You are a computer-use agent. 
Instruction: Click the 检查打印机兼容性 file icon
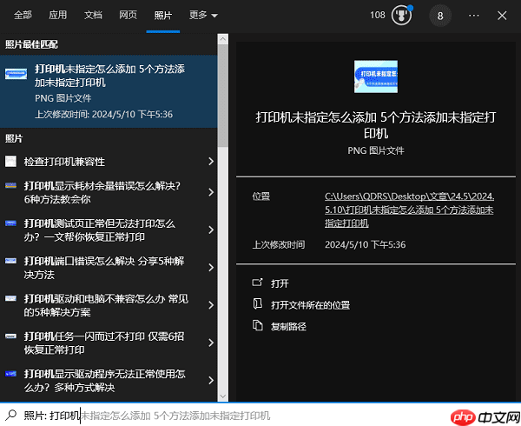click(x=10, y=162)
